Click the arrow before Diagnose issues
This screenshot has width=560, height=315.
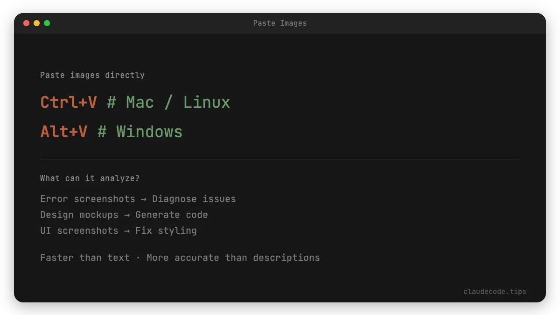pos(143,199)
